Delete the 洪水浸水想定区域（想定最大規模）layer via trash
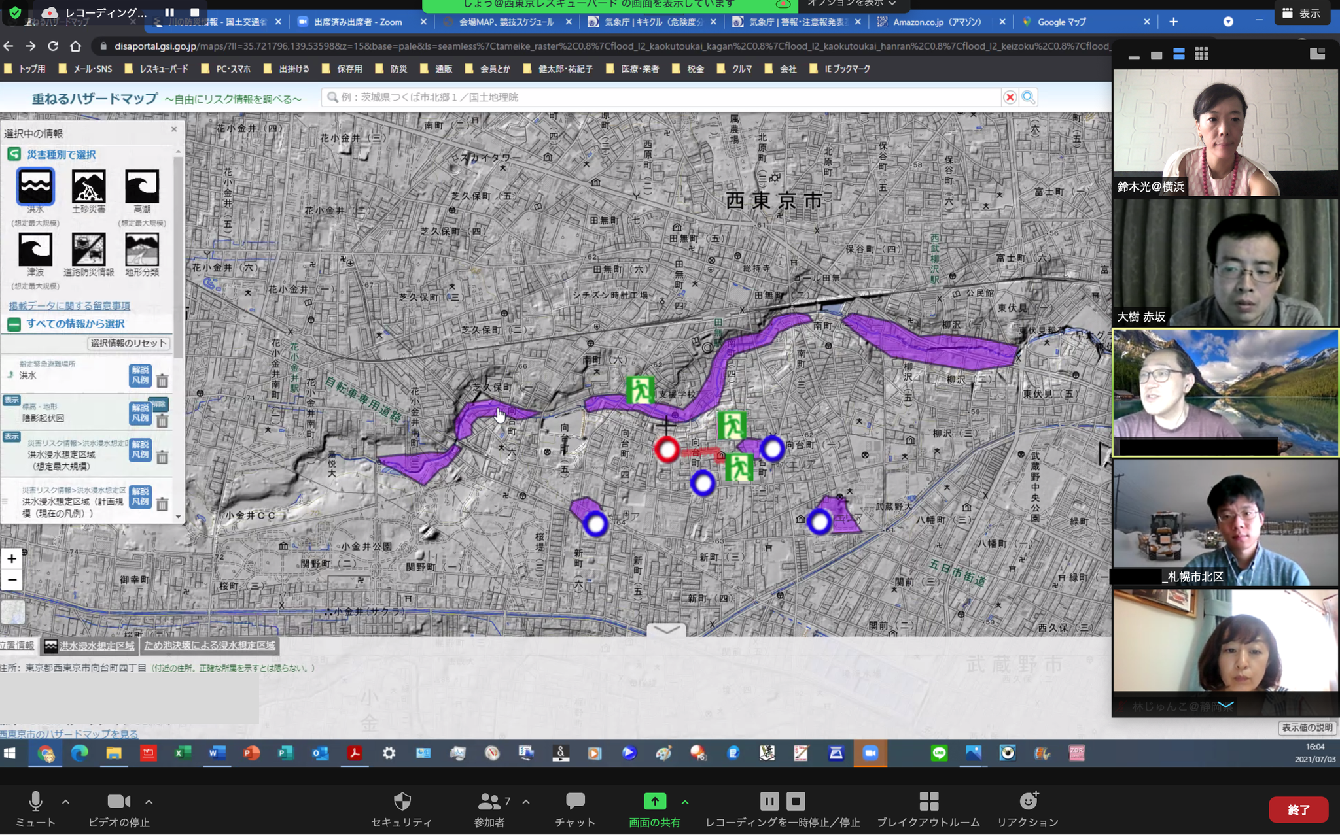Screen dimensions: 1340x835 (x=162, y=457)
